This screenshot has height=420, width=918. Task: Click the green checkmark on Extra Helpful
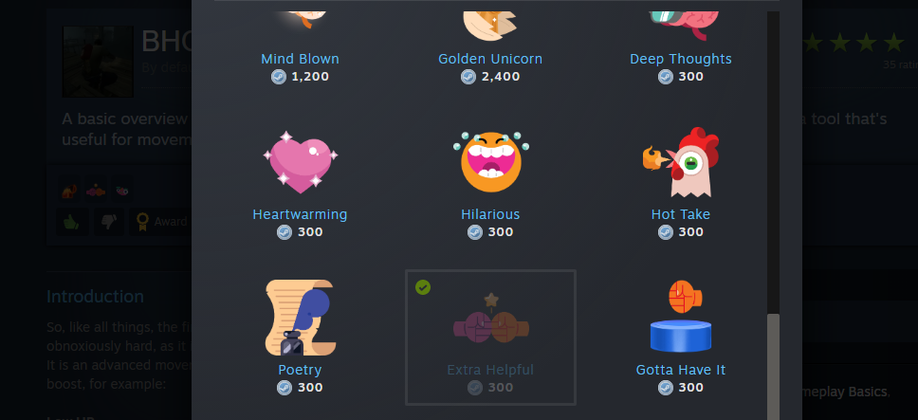(x=423, y=287)
